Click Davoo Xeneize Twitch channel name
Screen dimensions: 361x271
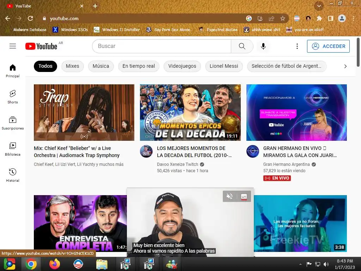178,164
